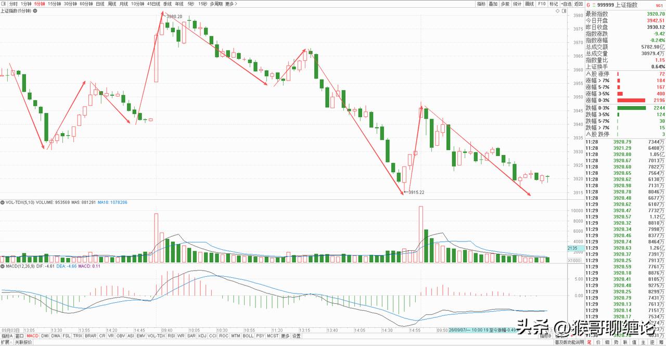Select the DMI indicator tab

[45, 336]
